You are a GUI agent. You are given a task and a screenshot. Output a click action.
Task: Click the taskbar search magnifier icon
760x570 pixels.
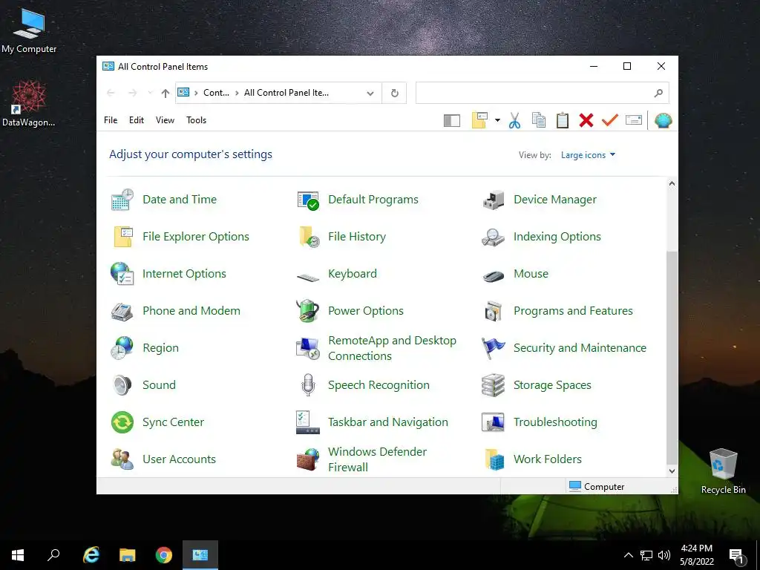pos(53,555)
